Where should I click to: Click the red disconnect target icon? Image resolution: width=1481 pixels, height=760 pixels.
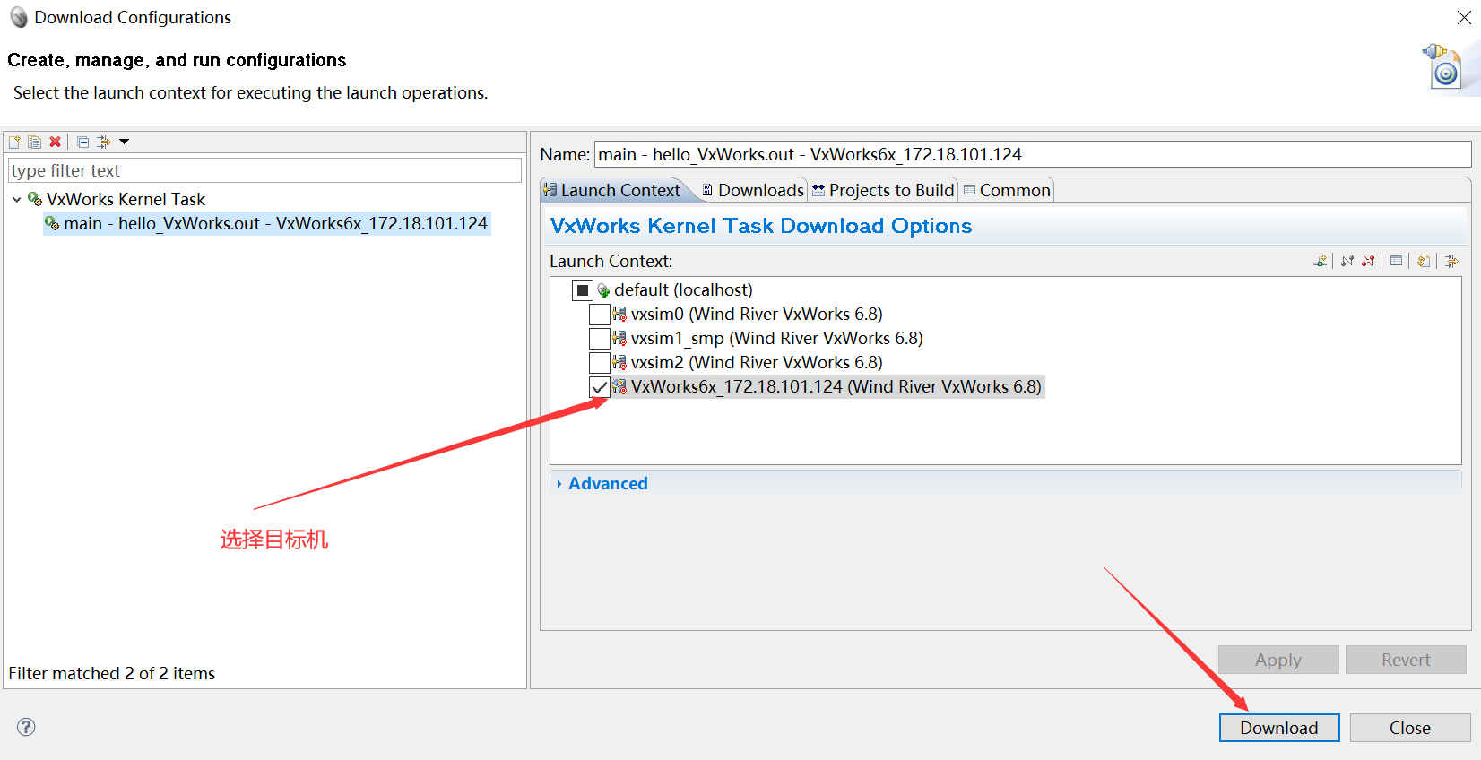tap(1368, 261)
